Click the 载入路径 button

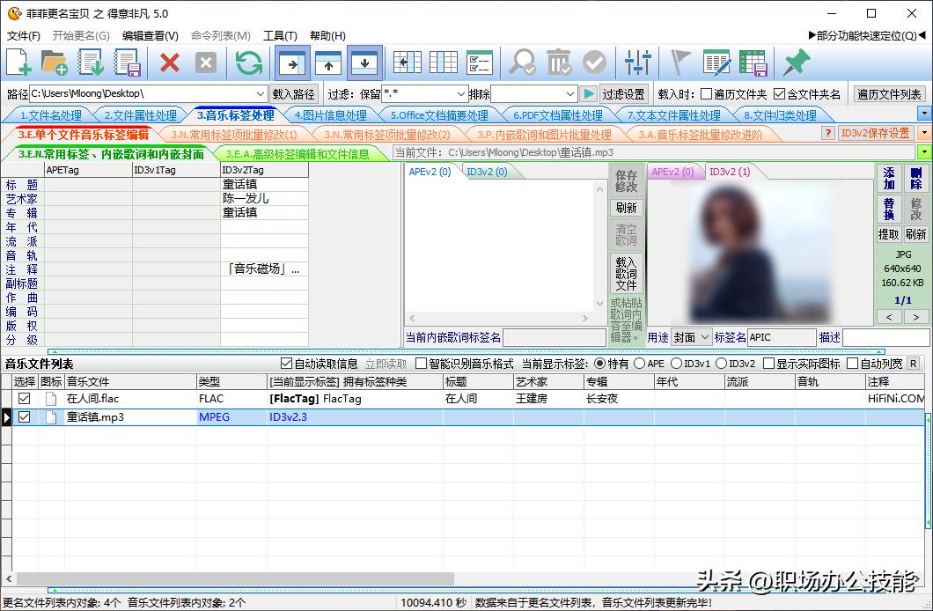click(x=294, y=94)
